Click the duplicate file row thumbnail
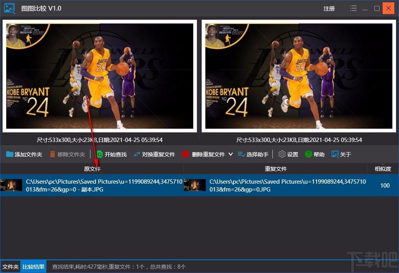The width and height of the screenshot is (399, 273). point(195,185)
